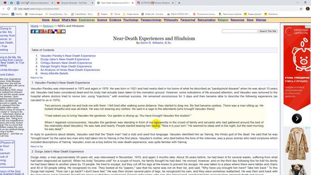The image size is (311, 175).
Task: Open the Paranormal menu link
Action: 188,20
